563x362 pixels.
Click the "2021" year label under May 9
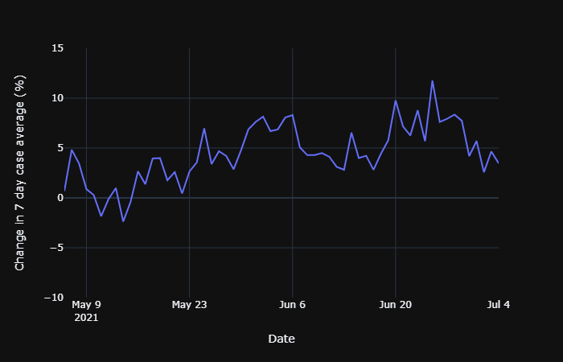(86, 318)
